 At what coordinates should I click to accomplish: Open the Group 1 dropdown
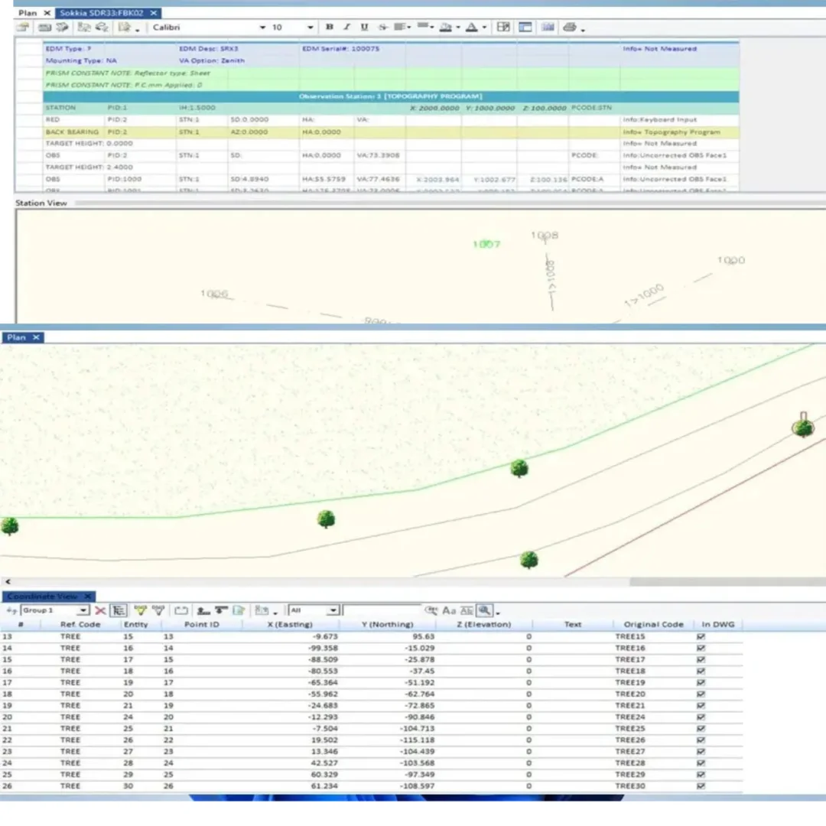pos(83,610)
